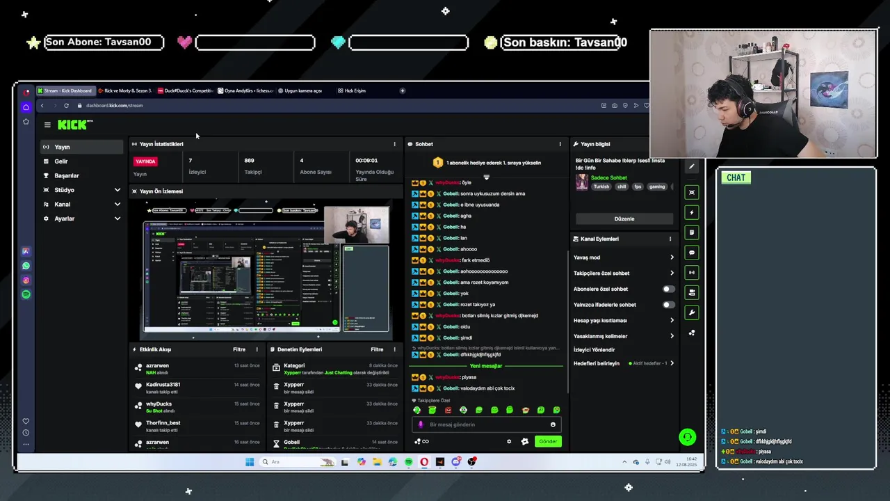Open Yasaklanmış kelimeler options arrow
The image size is (890, 501).
(672, 336)
